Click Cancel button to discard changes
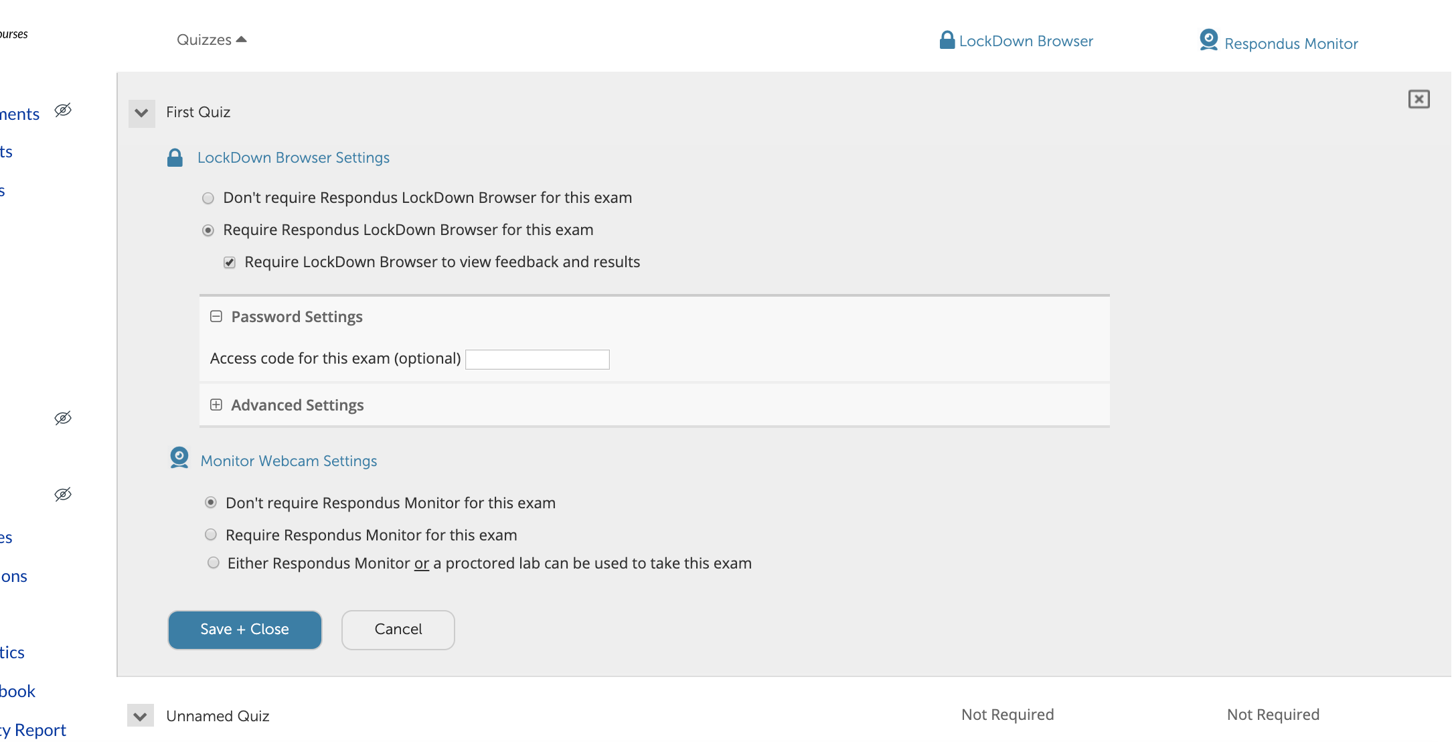 tap(398, 628)
